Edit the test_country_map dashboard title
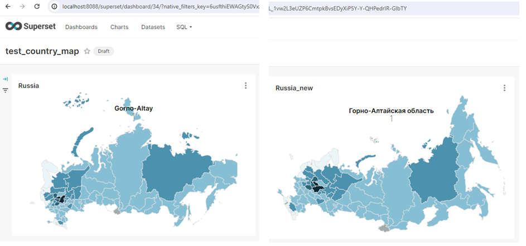The height and width of the screenshot is (246, 526). coord(42,51)
